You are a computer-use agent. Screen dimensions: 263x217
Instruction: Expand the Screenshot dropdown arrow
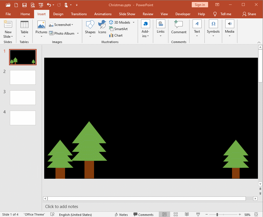(x=72, y=25)
